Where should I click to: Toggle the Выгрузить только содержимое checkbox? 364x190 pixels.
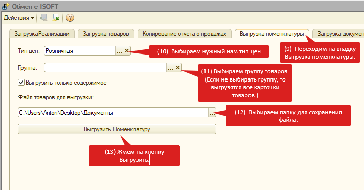pyautogui.click(x=21, y=83)
